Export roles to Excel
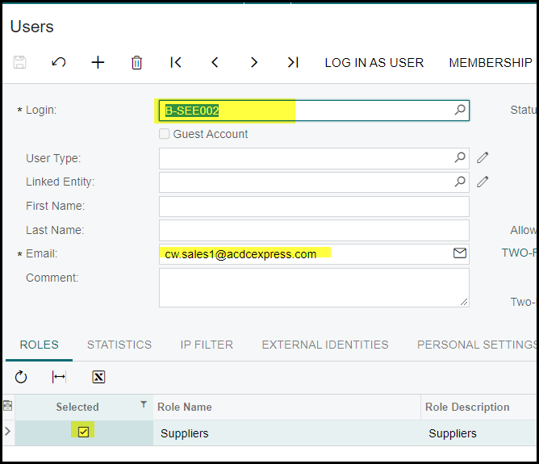539x464 pixels. 98,377
